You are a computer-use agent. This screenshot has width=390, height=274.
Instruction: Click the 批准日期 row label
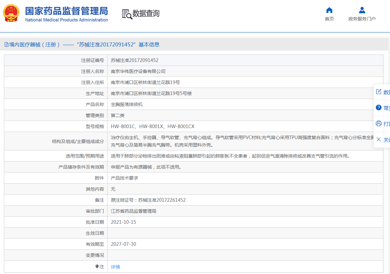tap(95, 222)
